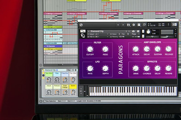Expand Diamond City instrument name dropdown

[89, 31]
